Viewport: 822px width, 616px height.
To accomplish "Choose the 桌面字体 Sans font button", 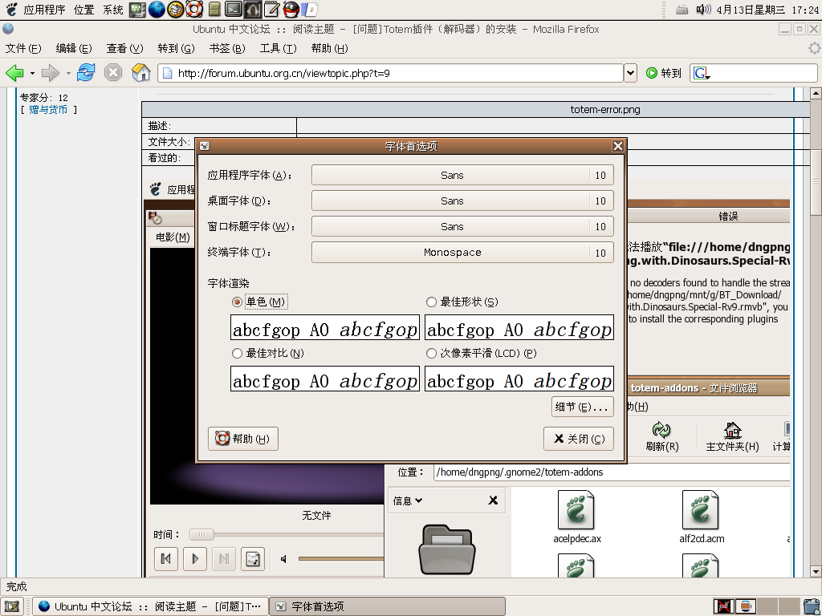I will [x=462, y=201].
